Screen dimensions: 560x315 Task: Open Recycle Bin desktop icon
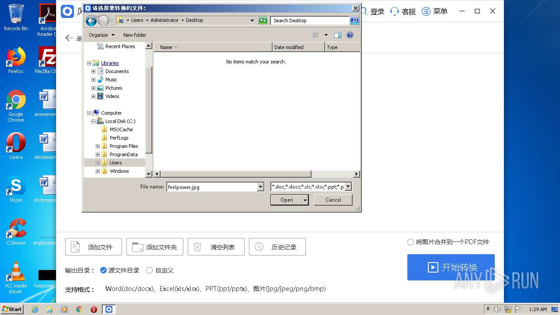[16, 17]
